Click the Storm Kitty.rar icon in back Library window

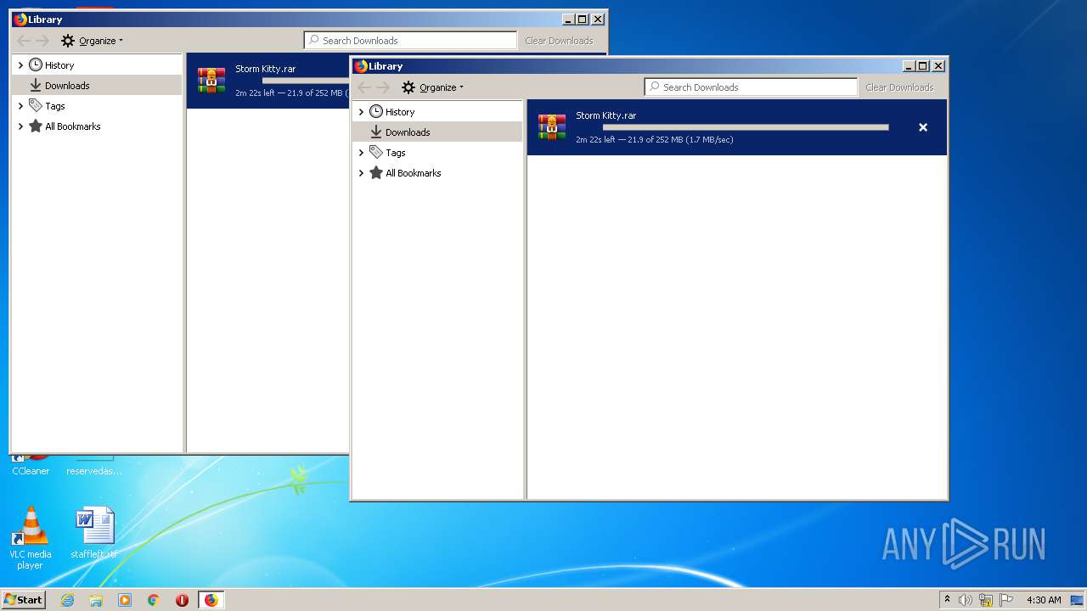[x=211, y=81]
